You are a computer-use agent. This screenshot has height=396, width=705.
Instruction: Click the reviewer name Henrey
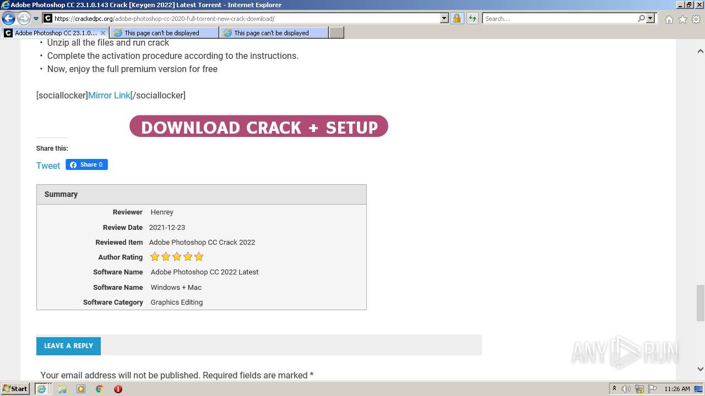tap(162, 212)
